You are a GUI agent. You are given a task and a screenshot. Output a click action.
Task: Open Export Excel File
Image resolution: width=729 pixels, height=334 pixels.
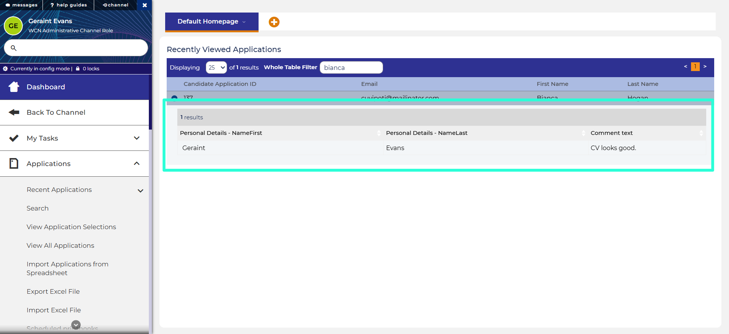click(53, 291)
